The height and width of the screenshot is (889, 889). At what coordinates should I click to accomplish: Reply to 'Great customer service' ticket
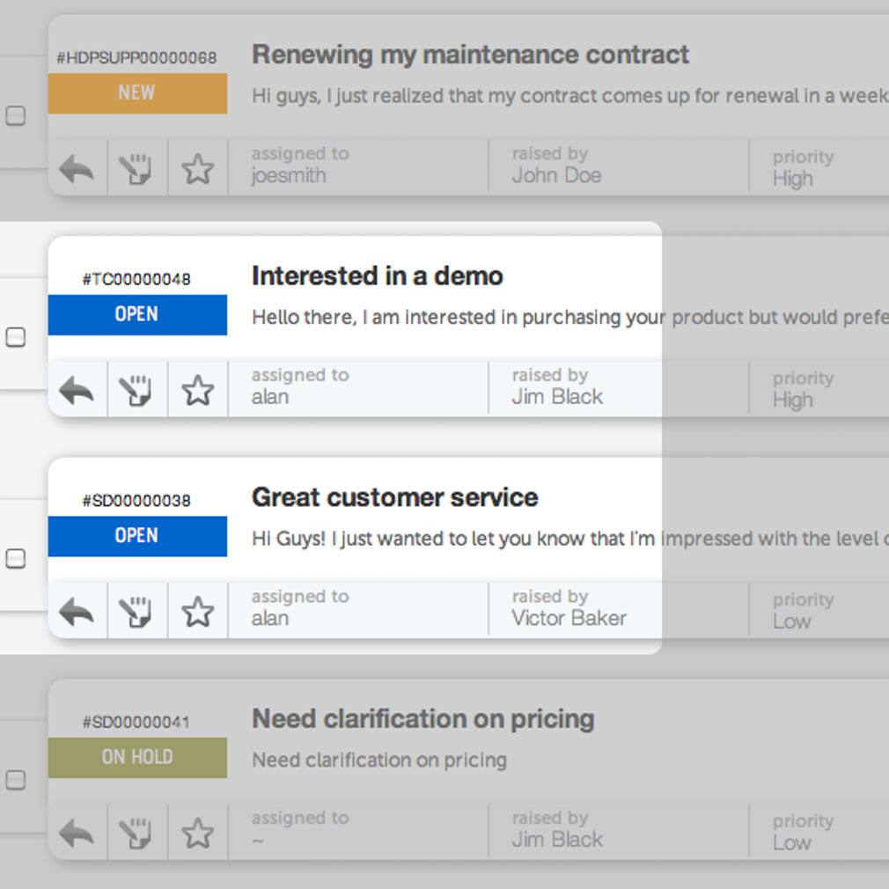coord(77,611)
